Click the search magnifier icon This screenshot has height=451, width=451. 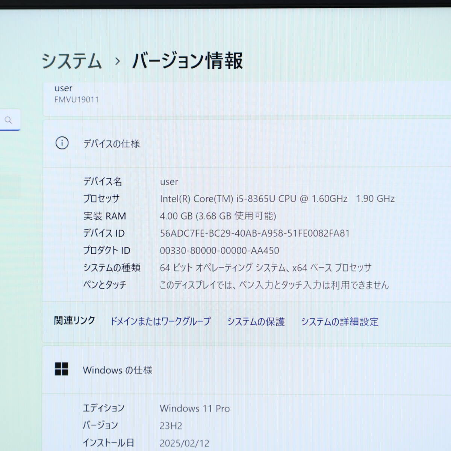[8, 120]
